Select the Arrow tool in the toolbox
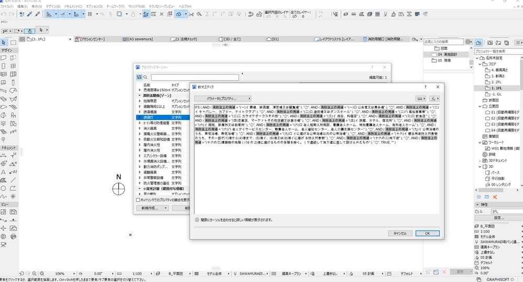Screen dimensions: 523x282 4,42
